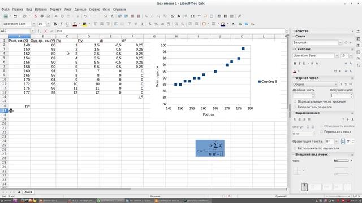This screenshot has width=362, height=203.
Task: Click the Borders icon in toolbar
Action: [x=204, y=24]
